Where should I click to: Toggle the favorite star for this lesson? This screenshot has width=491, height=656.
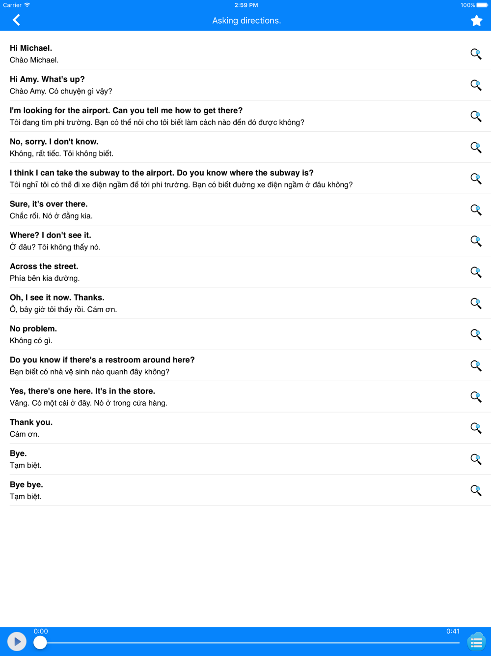point(476,20)
